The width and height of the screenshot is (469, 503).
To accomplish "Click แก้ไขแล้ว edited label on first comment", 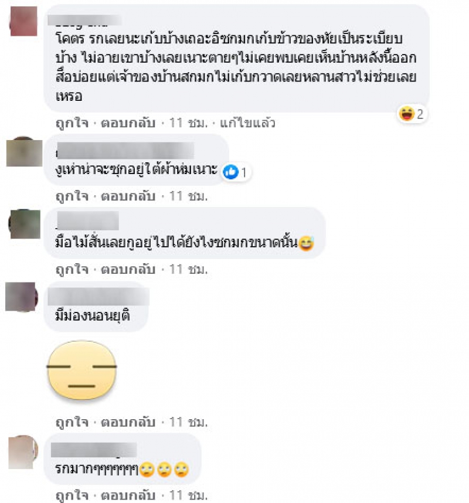I will point(247,123).
